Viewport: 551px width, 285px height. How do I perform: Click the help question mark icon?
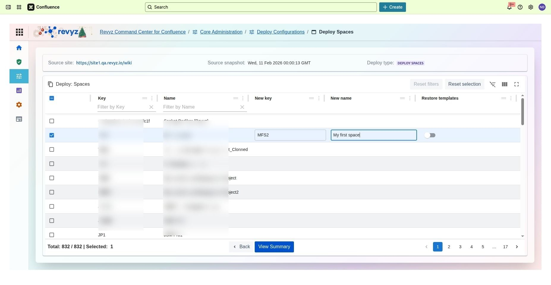click(520, 7)
